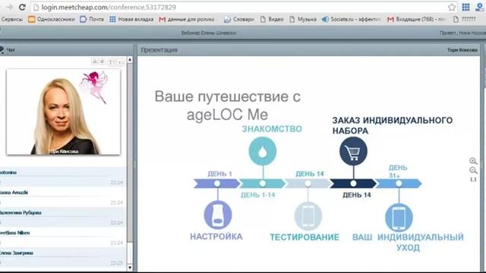The width and height of the screenshot is (486, 273).
Task: Select the Презентация panel header
Action: coord(308,49)
